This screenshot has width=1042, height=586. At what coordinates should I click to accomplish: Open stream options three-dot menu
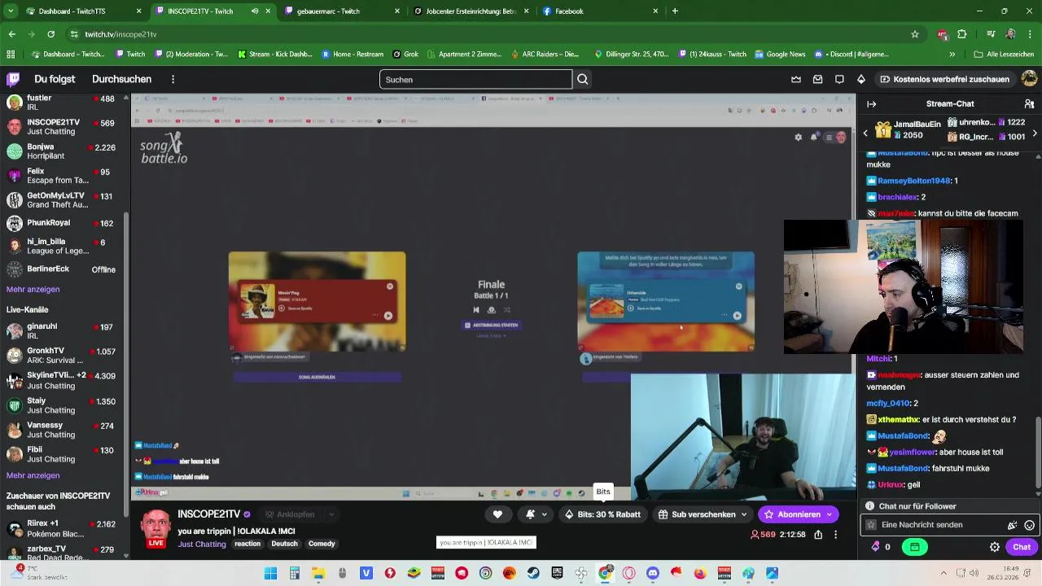[x=835, y=535]
